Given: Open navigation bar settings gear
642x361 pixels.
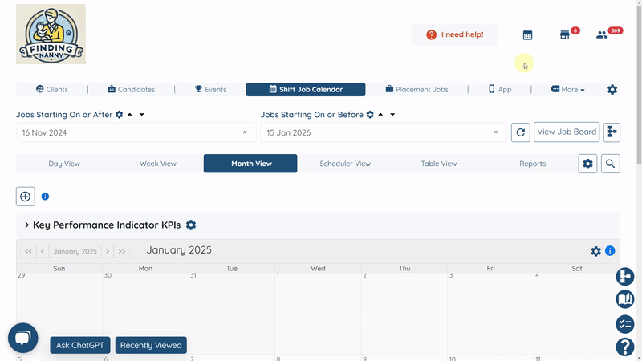Looking at the screenshot, I should 612,89.
